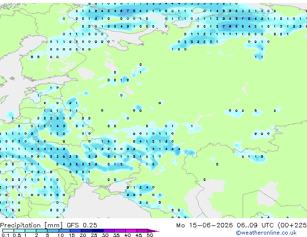Screen dimensions: 307x237
Task: Click the 0.5–1 mm legend color swatch
Action: (x=19, y=231)
